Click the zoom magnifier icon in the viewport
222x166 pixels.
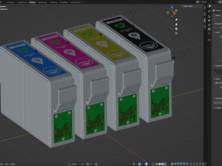click(x=176, y=20)
